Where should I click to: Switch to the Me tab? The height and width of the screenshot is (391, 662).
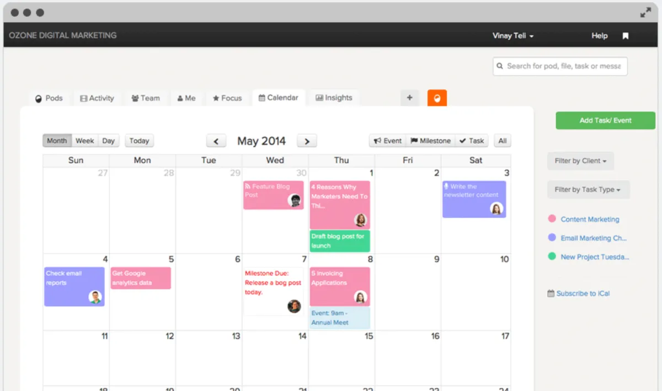(x=187, y=98)
